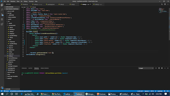Switch to the Output panel tab
This screenshot has width=170, height=96.
click(x=30, y=68)
